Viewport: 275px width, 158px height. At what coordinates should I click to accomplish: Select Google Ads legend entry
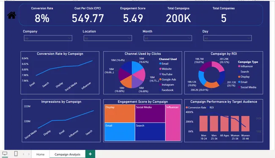pos(168,79)
